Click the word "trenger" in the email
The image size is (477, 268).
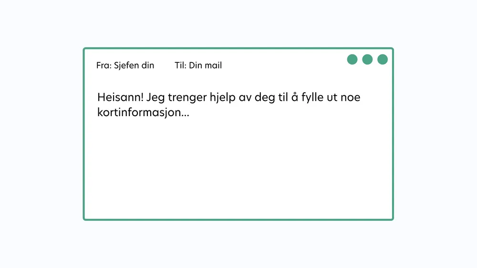(187, 98)
